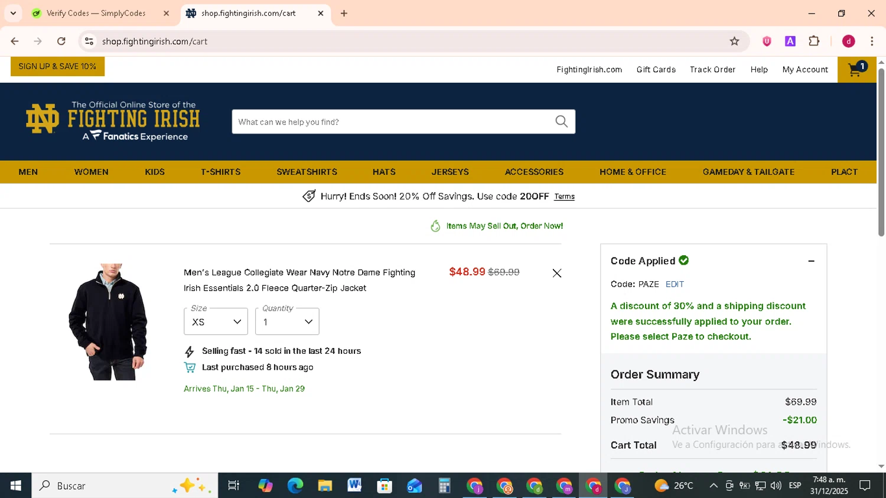
Task: Remove jacket with the X icon
Action: pos(556,273)
